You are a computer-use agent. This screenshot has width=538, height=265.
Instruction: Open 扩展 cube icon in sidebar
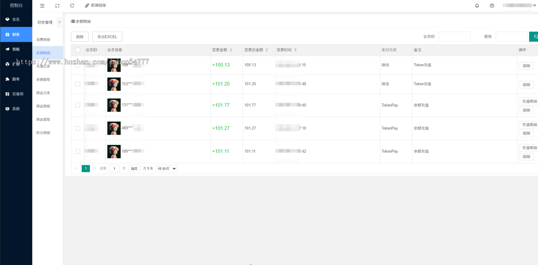click(7, 64)
